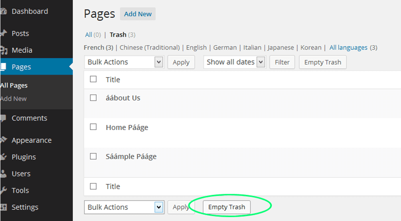Image resolution: width=401 pixels, height=221 pixels.
Task: Click the Users person icon
Action: (x=3, y=174)
